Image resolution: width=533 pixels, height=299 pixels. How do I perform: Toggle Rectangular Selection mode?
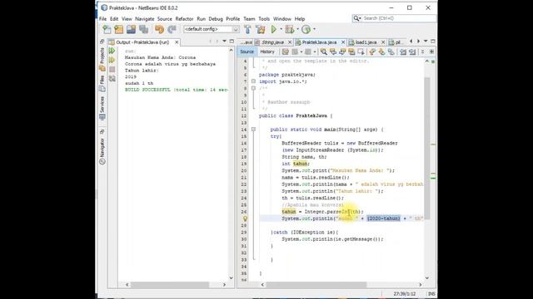361,51
